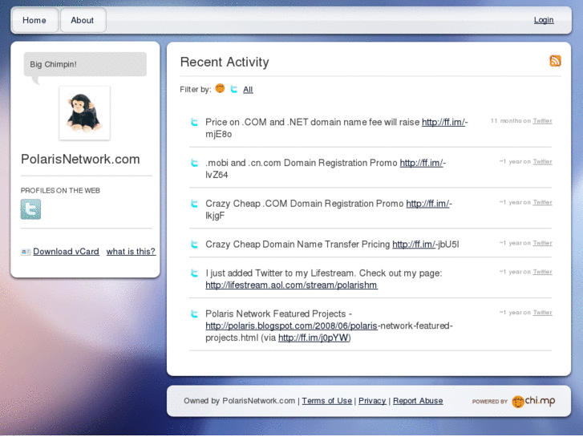Click Twitter icon beside Lifestream post

[x=194, y=273]
